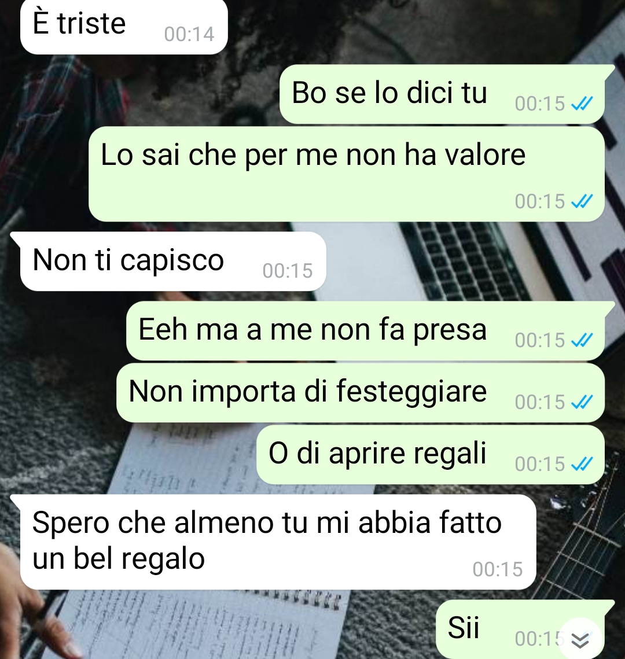Select the 'È triste' message bubble

click(x=124, y=26)
